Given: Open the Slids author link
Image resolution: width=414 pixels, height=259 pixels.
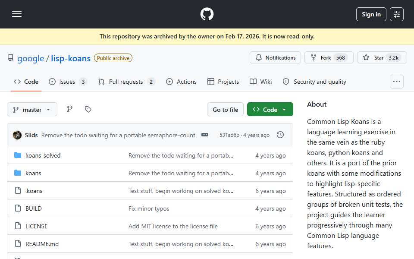Looking at the screenshot, I should coord(31,135).
